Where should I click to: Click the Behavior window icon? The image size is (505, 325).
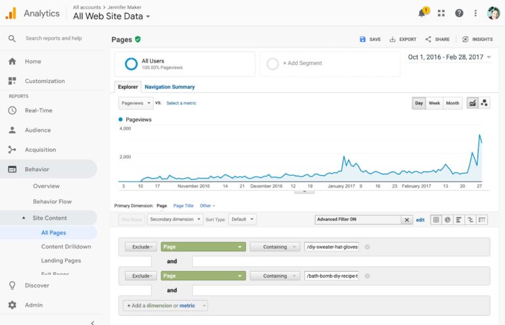pyautogui.click(x=12, y=169)
